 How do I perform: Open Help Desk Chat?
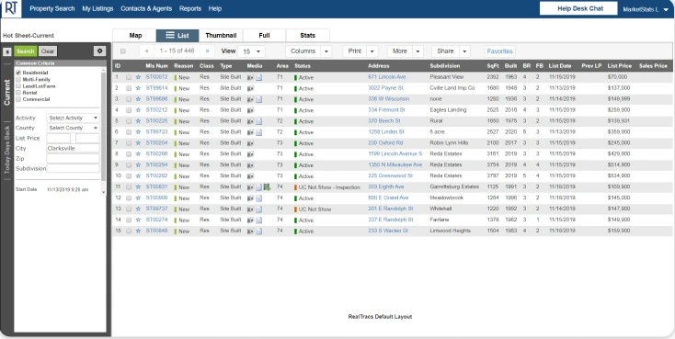pyautogui.click(x=578, y=8)
